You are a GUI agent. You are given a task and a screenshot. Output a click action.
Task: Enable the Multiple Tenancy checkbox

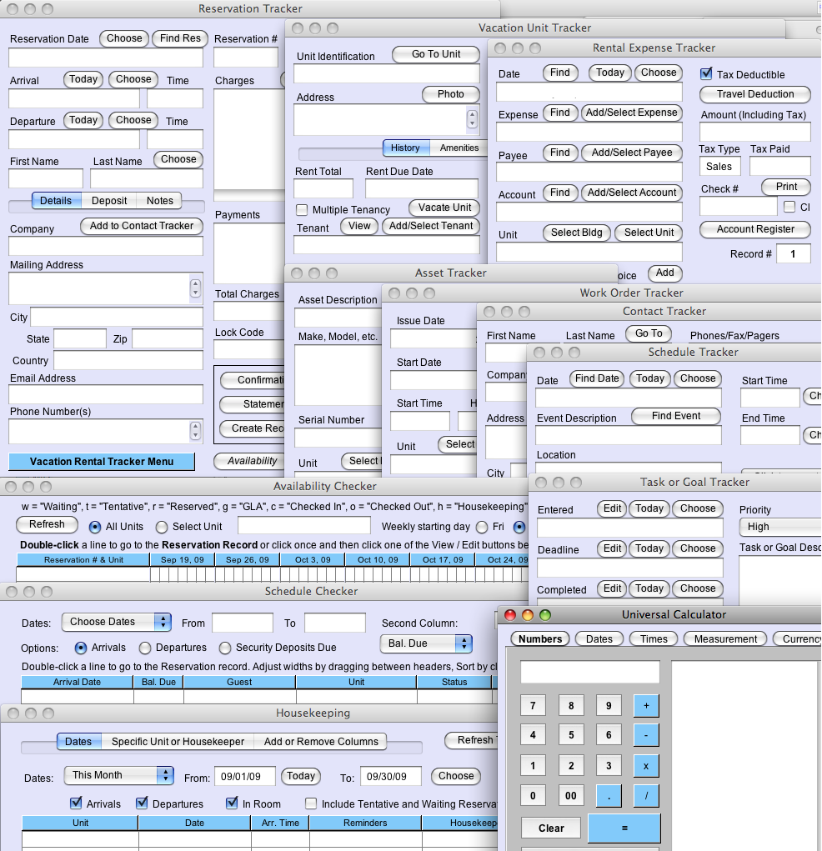click(302, 209)
